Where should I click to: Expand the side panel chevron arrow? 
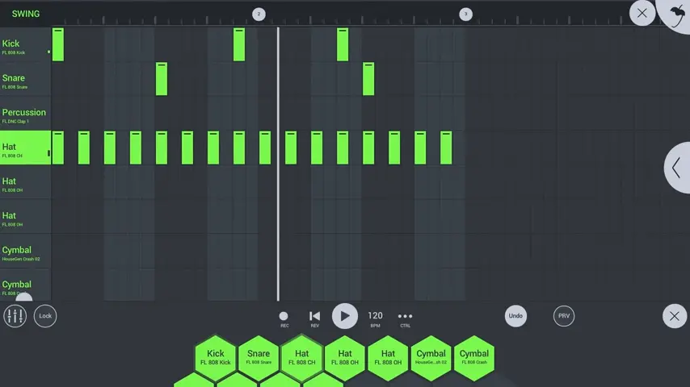(678, 168)
